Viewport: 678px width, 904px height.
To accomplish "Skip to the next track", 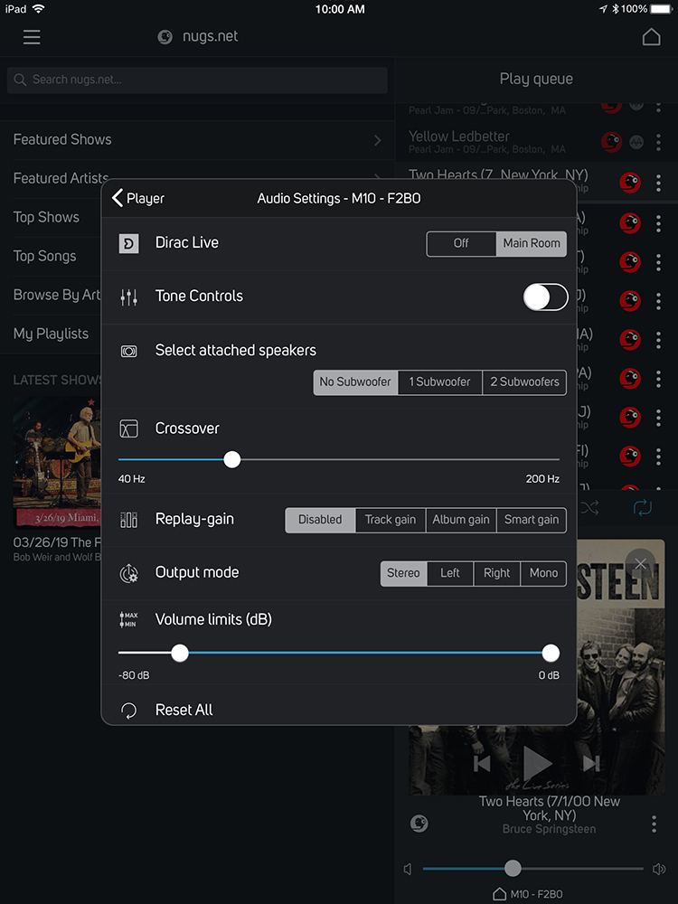I will click(592, 764).
